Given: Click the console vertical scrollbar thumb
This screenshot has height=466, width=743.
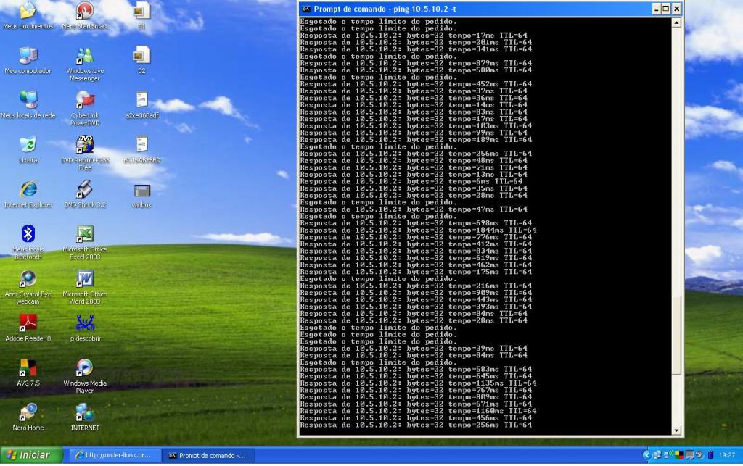Looking at the screenshot, I should point(676,335).
